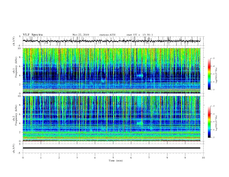Click the ch.2 "Frequency (kHz)" axis label
The width and height of the screenshot is (229, 177).
[x=16, y=115]
